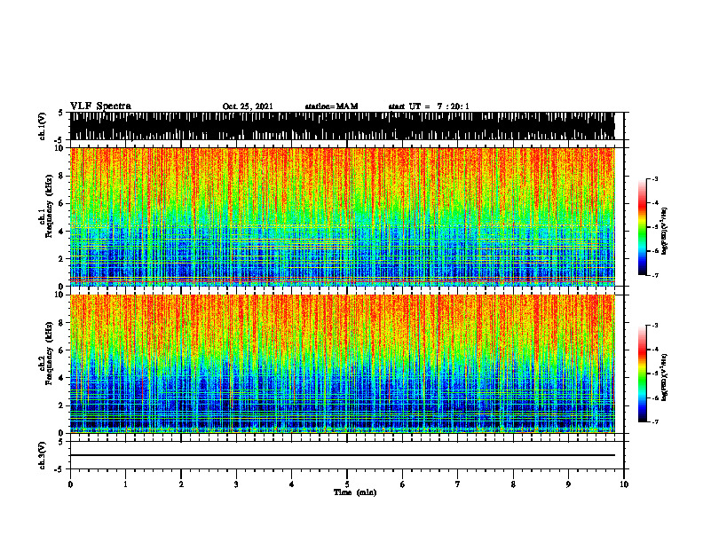The height and width of the screenshot is (543, 703).
Task: Click inside the ch.2 spectrogram panel
Action: click(342, 364)
